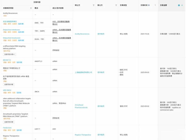The width and height of the screenshot is (186, 140).
Task: Open filter icon in 关联新药项目 column header
Action: coord(31,8)
